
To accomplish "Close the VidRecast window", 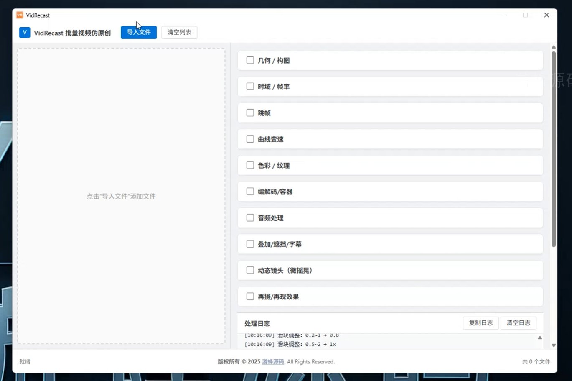I will click(x=547, y=15).
